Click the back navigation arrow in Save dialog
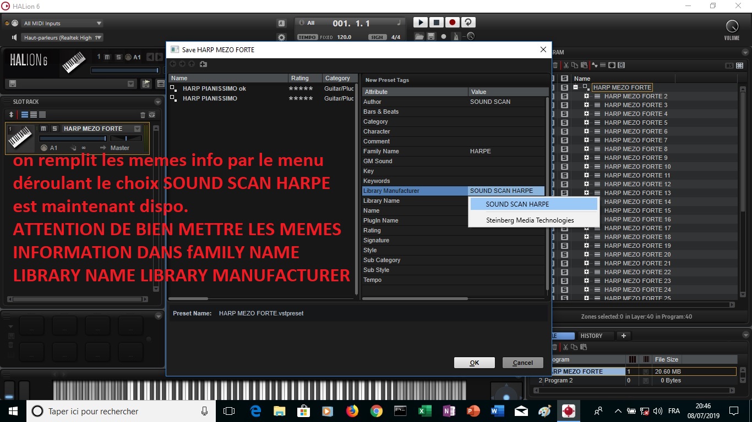Screen dimensions: 752x422 tap(172, 64)
